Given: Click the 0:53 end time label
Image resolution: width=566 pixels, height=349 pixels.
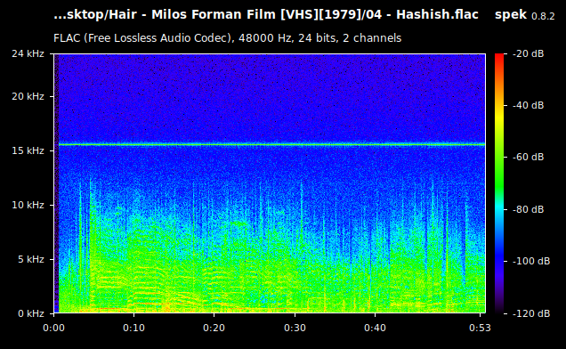Looking at the screenshot, I should [x=480, y=328].
